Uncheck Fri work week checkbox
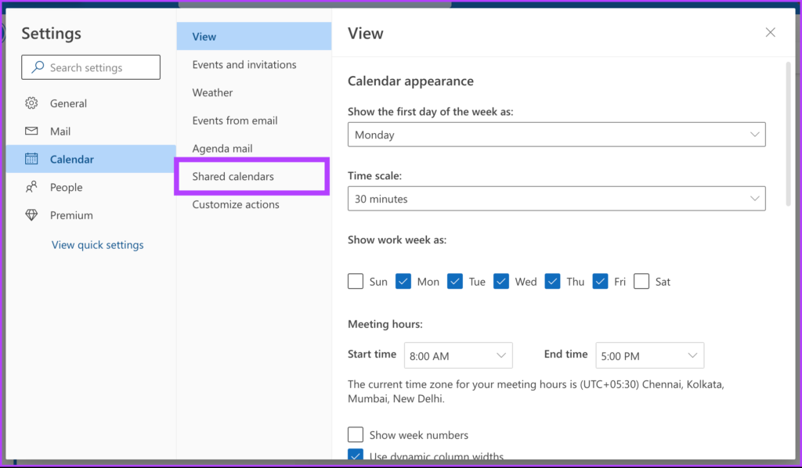This screenshot has width=802, height=468. (601, 282)
